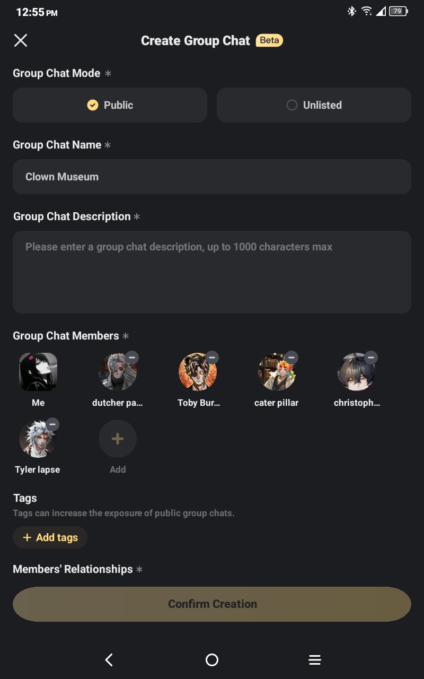This screenshot has height=679, width=424.
Task: Select the Public group chat mode
Action: coord(110,105)
